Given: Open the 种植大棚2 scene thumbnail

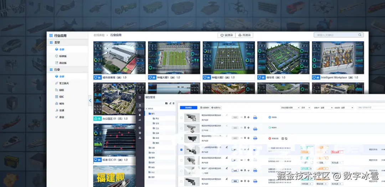Looking at the screenshot, I should coord(229,58).
